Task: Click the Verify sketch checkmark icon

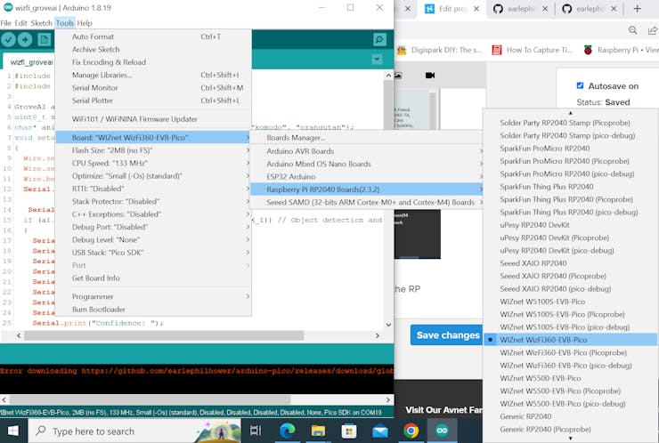Action: (x=9, y=40)
